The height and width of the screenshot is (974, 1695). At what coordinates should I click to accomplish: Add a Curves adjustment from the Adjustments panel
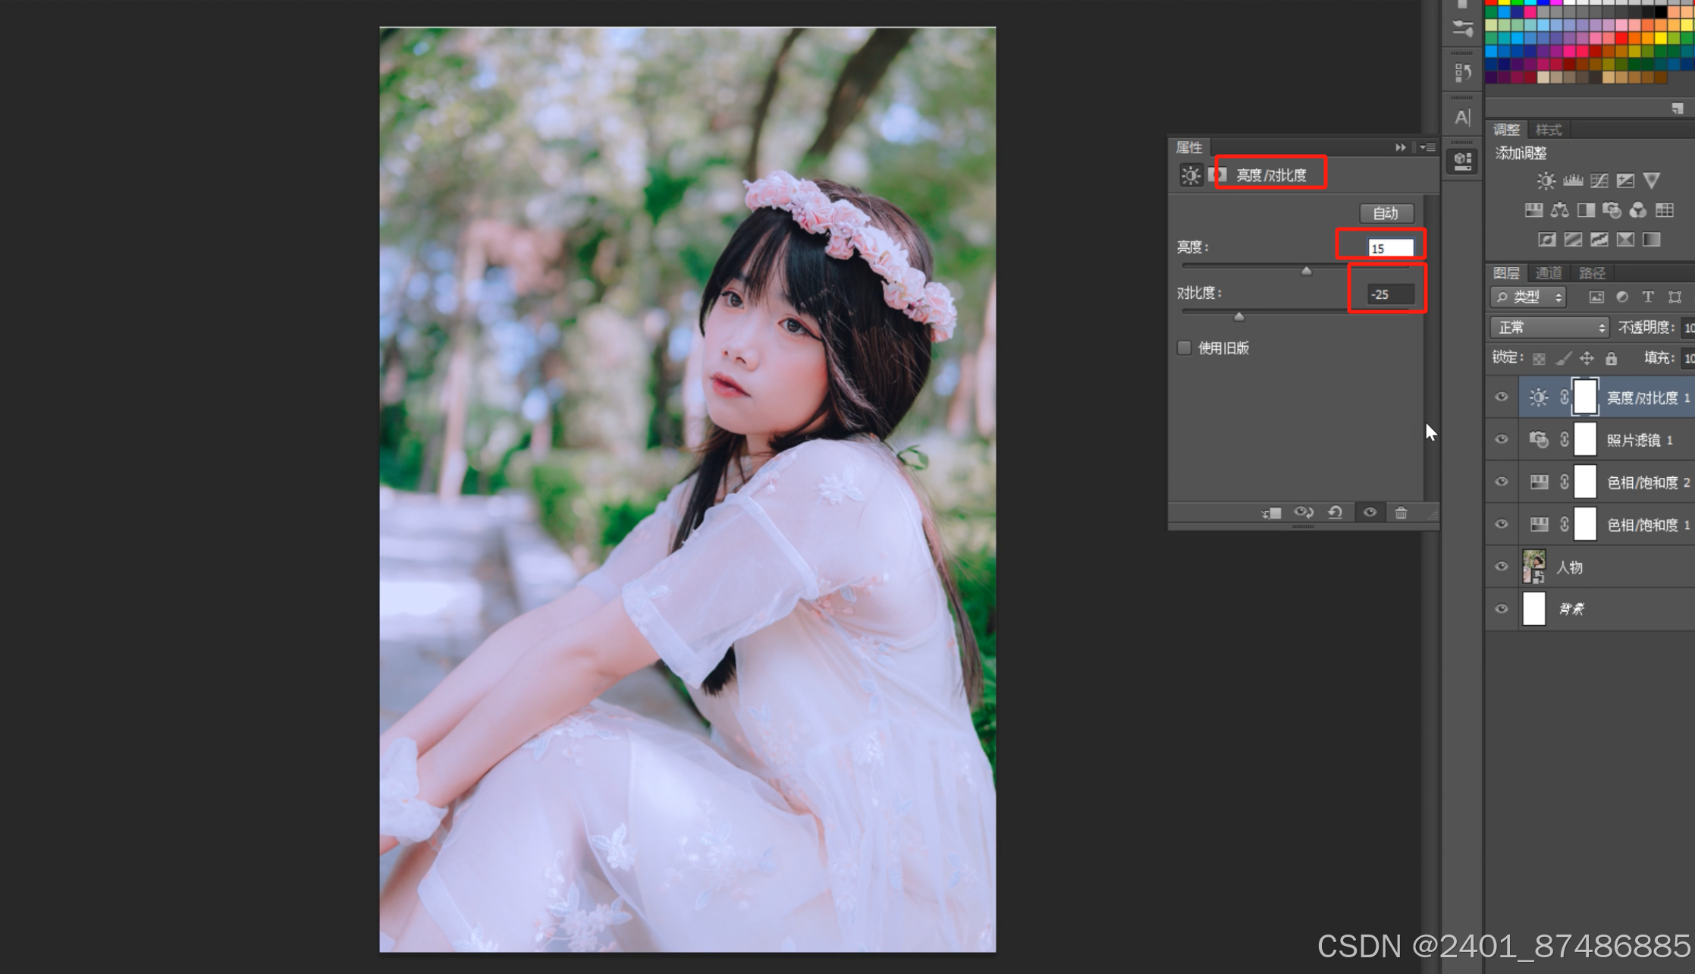(x=1599, y=181)
